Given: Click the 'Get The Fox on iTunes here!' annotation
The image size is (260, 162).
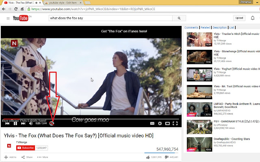Looking at the screenshot, I should click(124, 31).
